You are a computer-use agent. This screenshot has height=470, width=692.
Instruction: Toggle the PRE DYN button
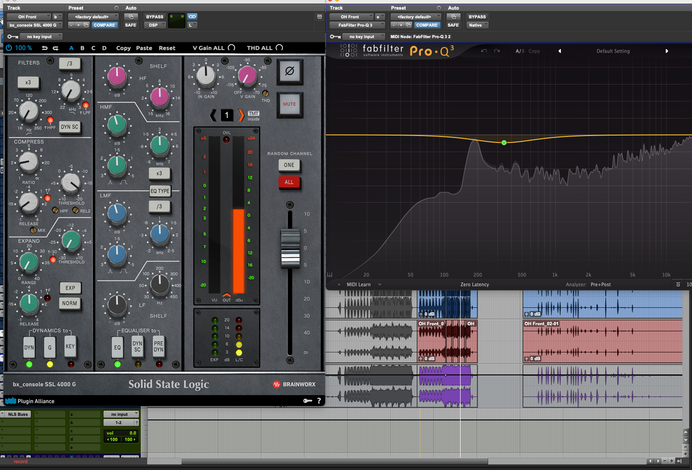[x=159, y=346]
